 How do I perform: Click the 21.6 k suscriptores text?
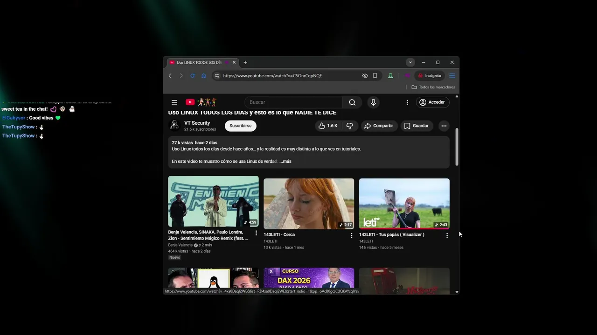tap(200, 129)
